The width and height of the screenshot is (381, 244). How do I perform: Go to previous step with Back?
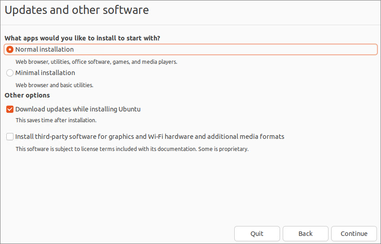coord(306,234)
